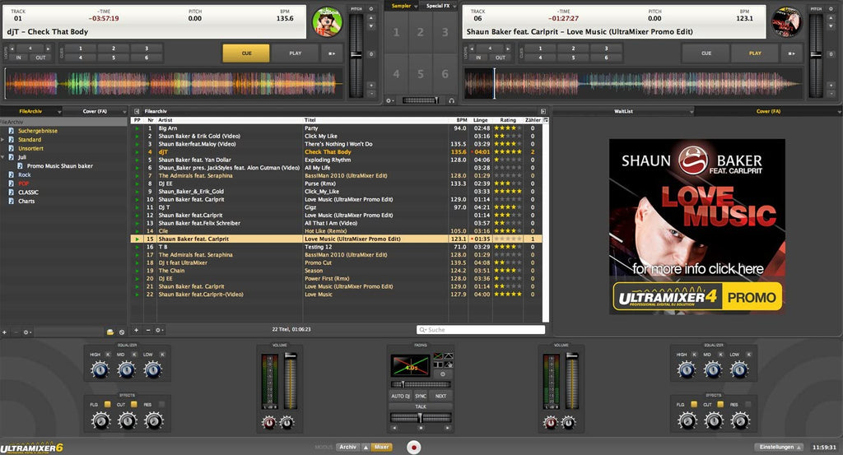Toggle left deck CUT effect
This screenshot has width=843, height=455.
134,405
